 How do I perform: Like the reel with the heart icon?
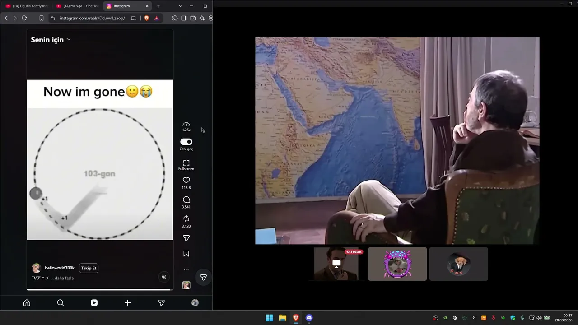(186, 180)
